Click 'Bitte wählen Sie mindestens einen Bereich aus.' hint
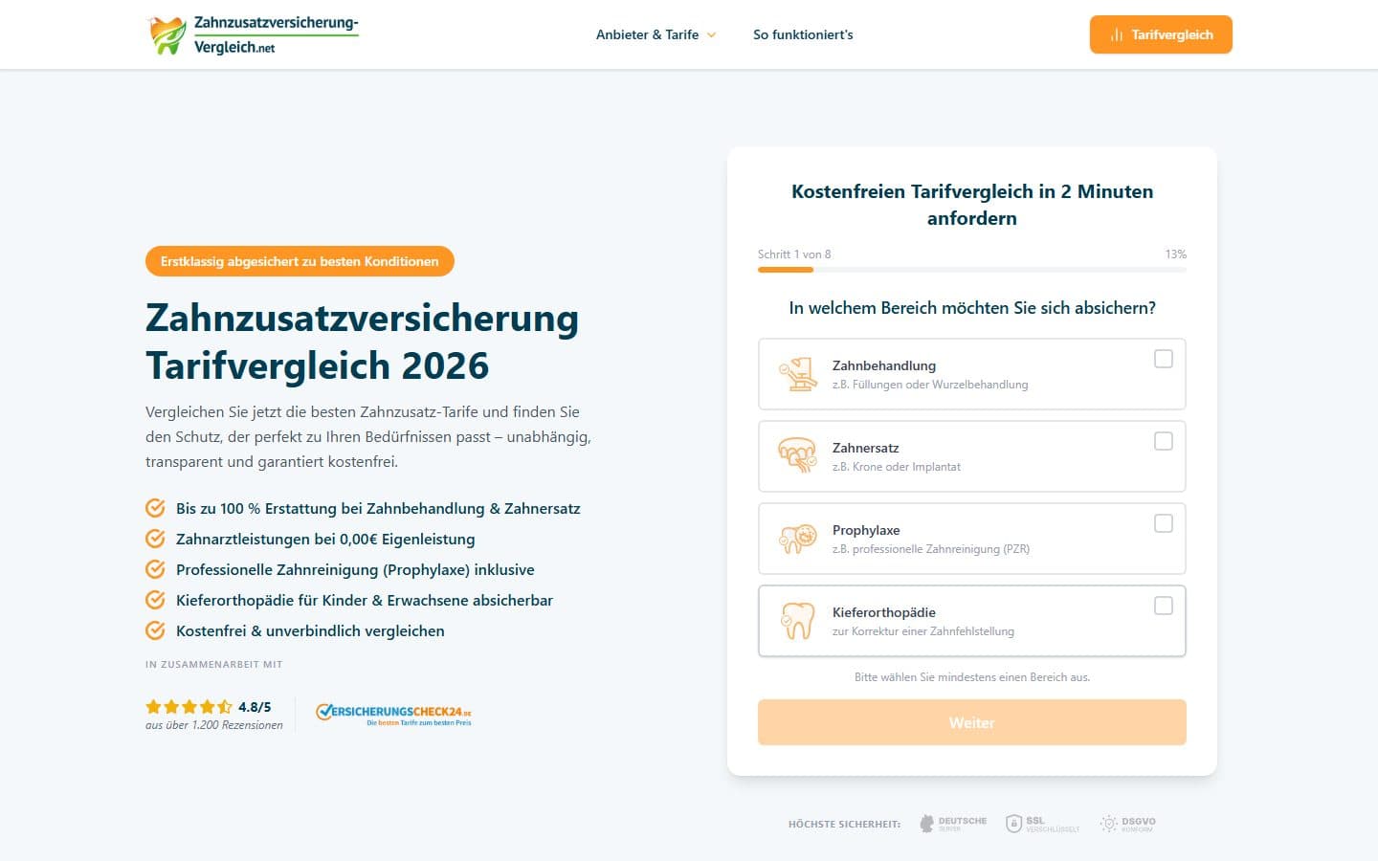Viewport: 1378px width, 861px height. (972, 677)
